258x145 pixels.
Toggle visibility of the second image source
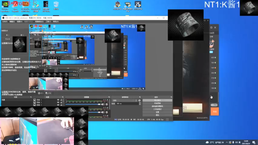58,102
